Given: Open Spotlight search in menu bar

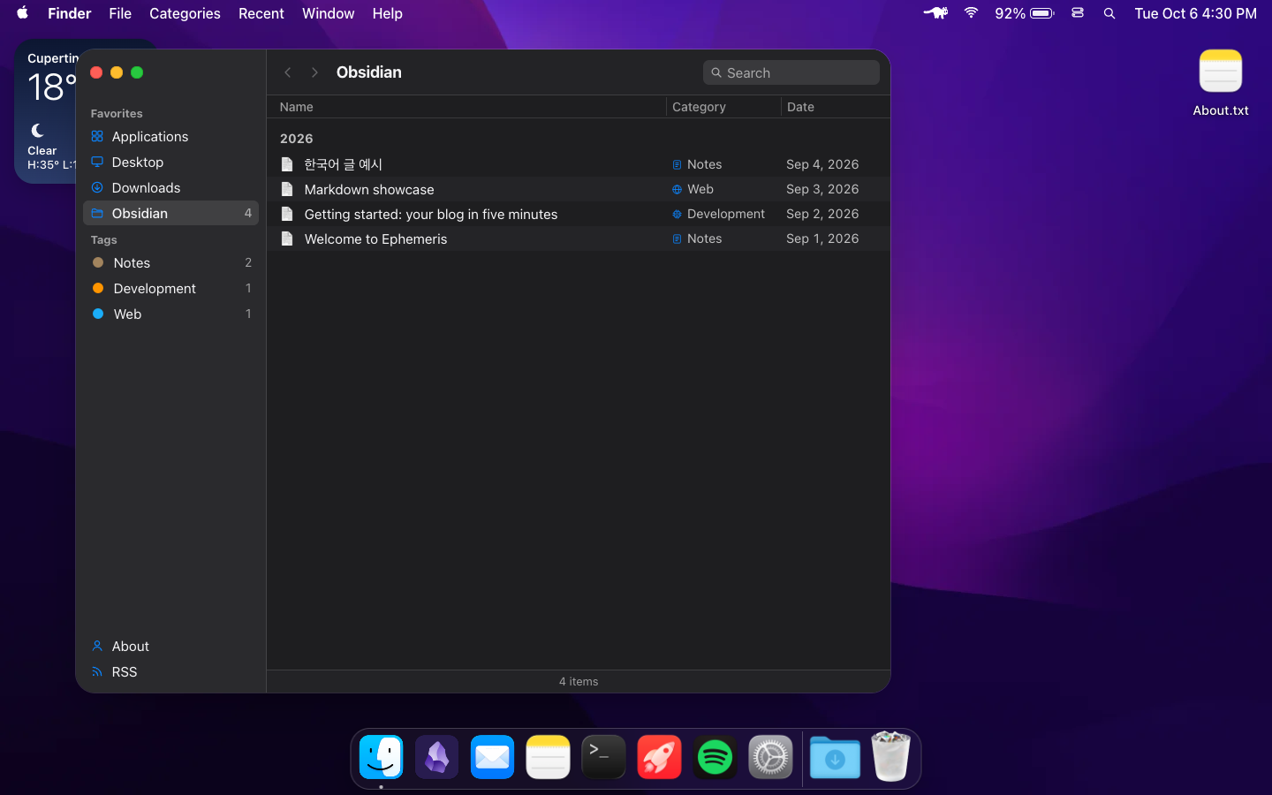Looking at the screenshot, I should (x=1109, y=13).
